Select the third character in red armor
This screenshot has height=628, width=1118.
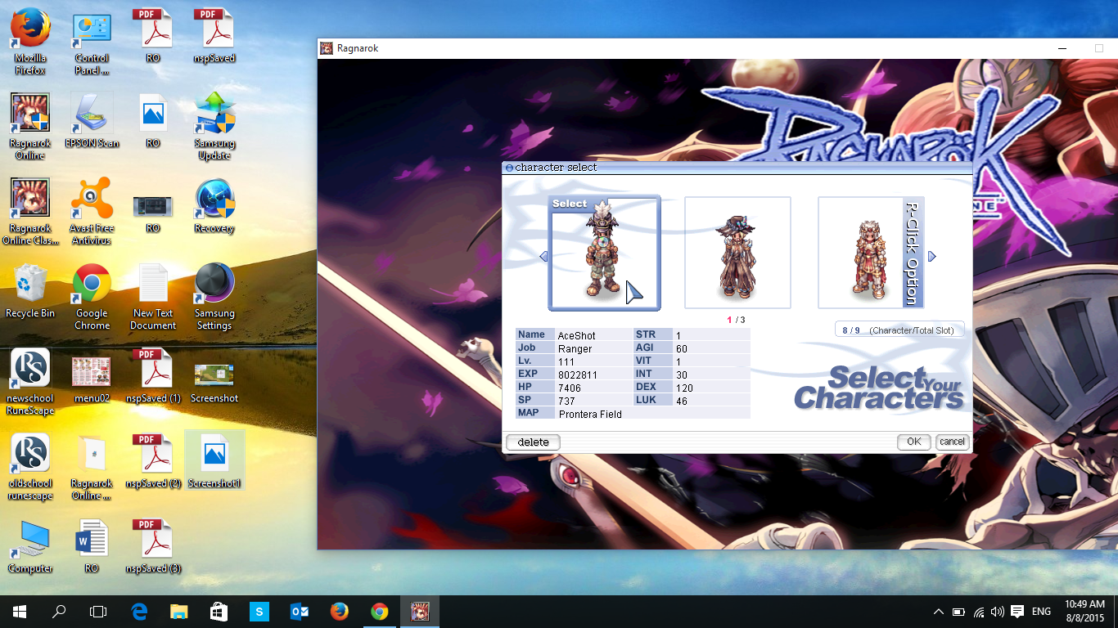coord(871,253)
